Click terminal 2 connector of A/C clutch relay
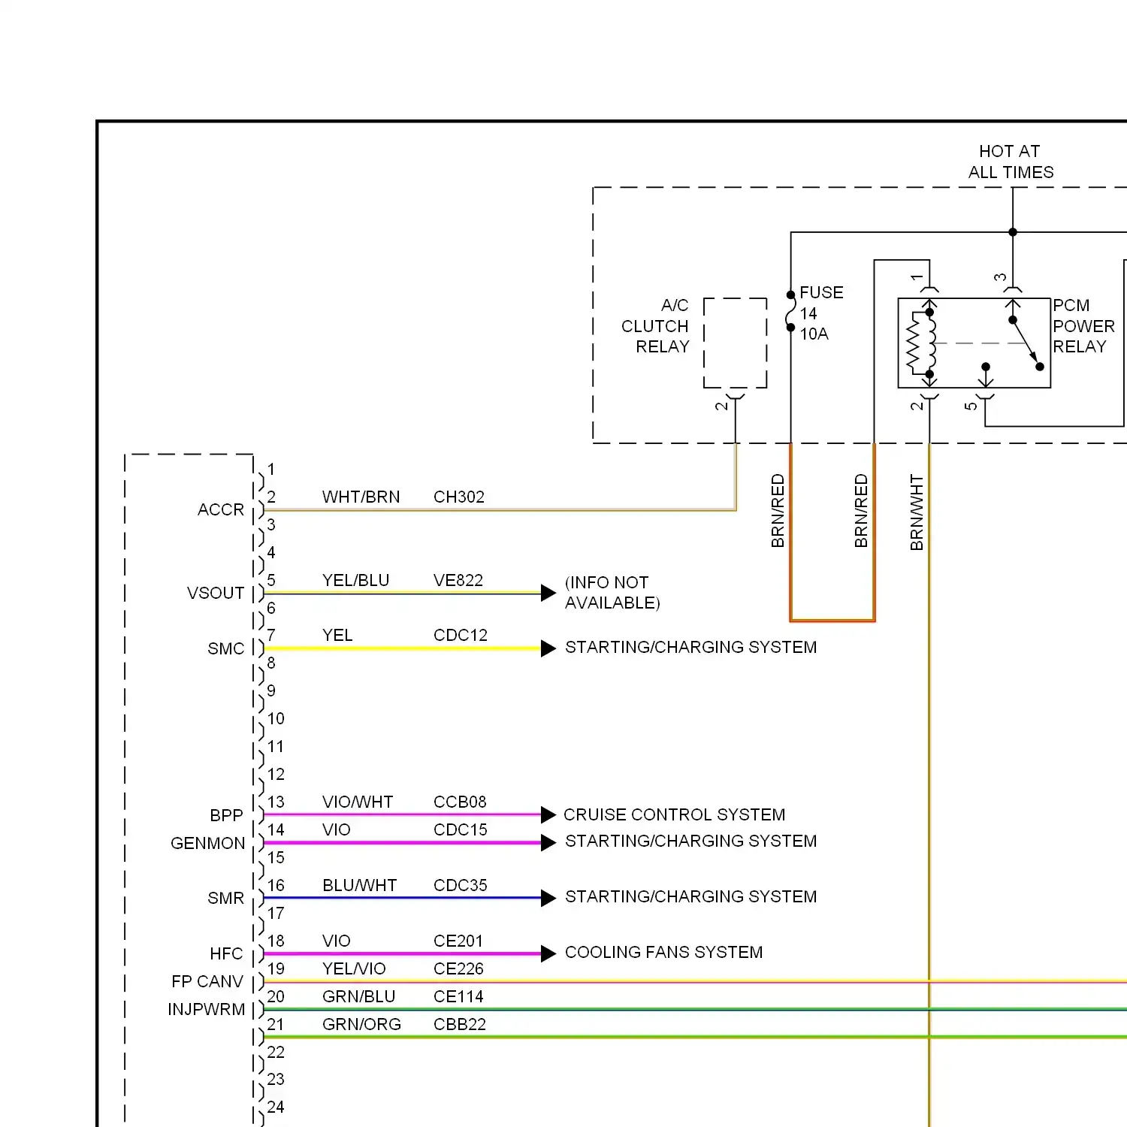 click(x=736, y=396)
